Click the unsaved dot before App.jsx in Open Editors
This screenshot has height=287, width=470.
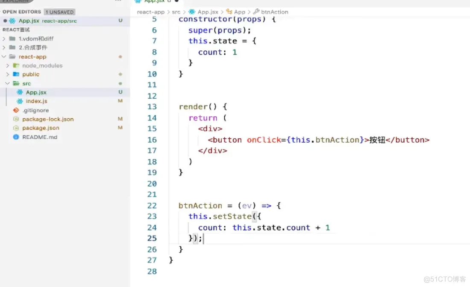click(5, 20)
